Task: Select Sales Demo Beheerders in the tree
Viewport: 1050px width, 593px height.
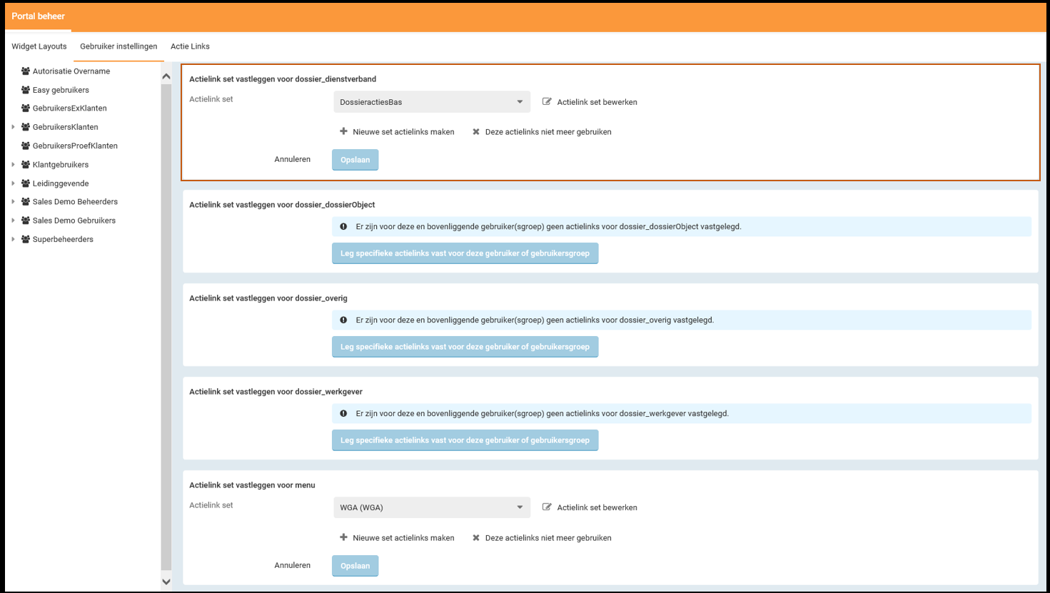Action: pos(75,202)
